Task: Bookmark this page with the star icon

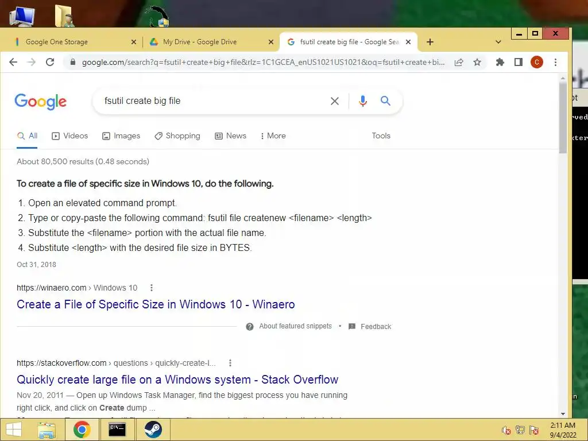Action: tap(477, 62)
